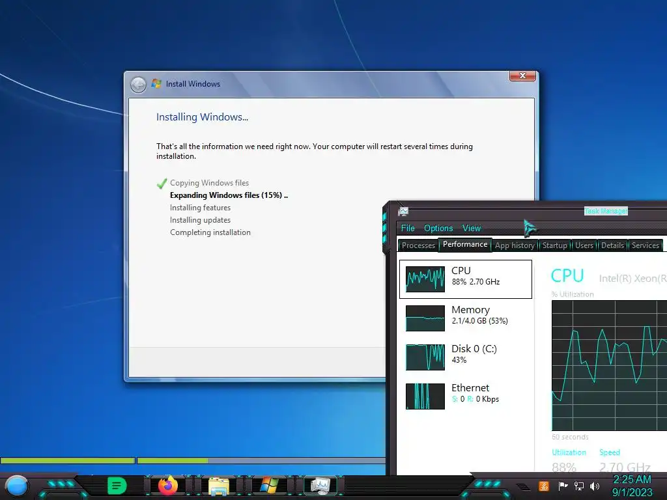
Task: Click the Task Manager title bar icon
Action: 403,212
